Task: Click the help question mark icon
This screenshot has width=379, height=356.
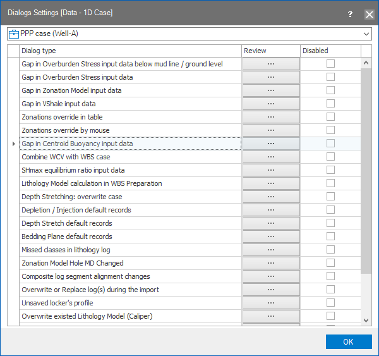Action: pyautogui.click(x=351, y=13)
